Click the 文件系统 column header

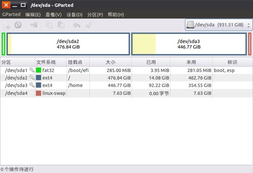pyautogui.click(x=46, y=62)
